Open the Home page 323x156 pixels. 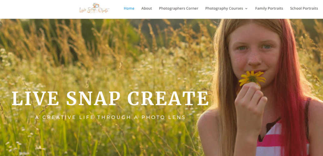129,9
